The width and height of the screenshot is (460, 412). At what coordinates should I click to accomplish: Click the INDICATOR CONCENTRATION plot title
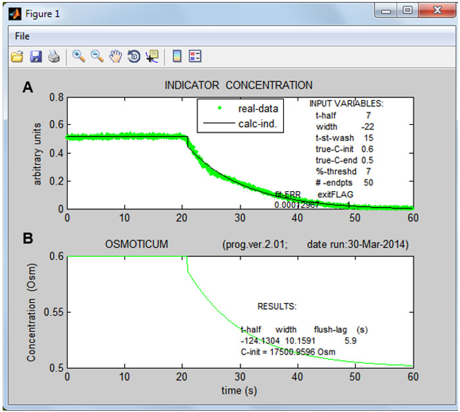point(239,85)
